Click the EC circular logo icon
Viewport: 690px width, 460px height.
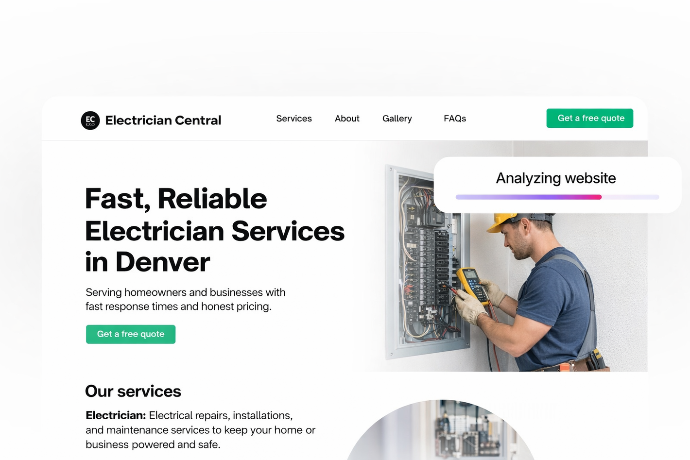pyautogui.click(x=90, y=120)
